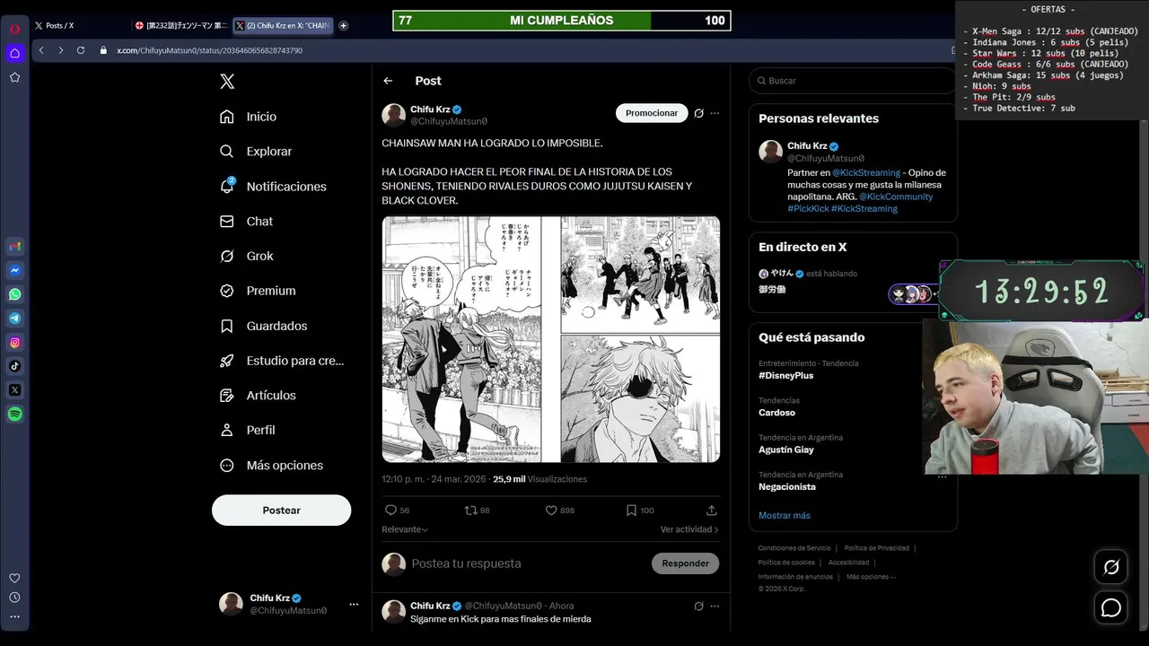Click floating chat messages button
The image size is (1149, 646).
pos(1111,607)
